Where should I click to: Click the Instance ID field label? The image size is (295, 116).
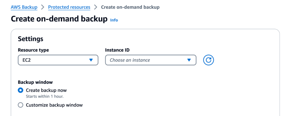point(117,50)
